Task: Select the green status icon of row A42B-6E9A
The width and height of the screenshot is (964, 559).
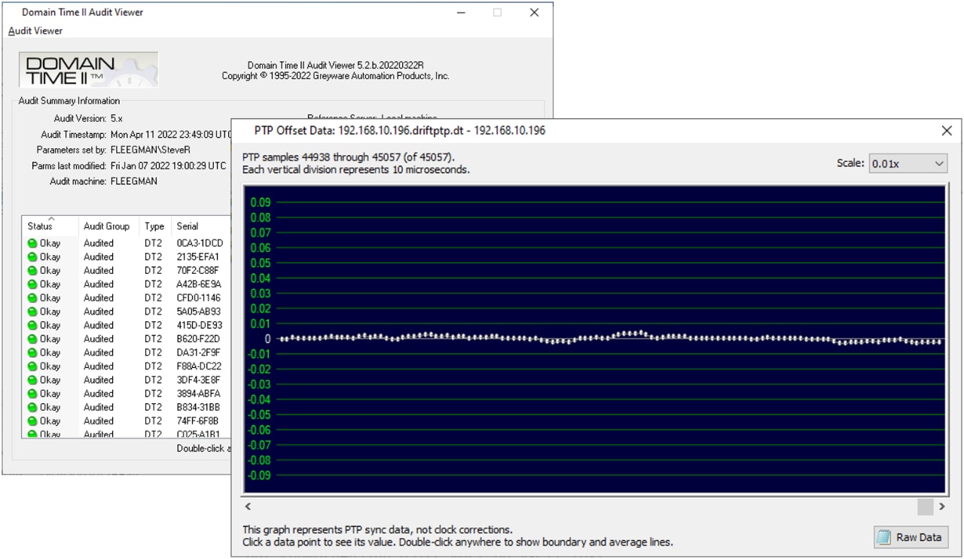Action: point(32,284)
